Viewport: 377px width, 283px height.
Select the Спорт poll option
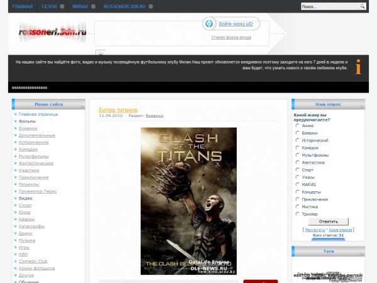[x=297, y=170]
